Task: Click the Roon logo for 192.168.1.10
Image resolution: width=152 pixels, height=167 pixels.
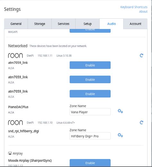Action: pyautogui.click(x=15, y=122)
